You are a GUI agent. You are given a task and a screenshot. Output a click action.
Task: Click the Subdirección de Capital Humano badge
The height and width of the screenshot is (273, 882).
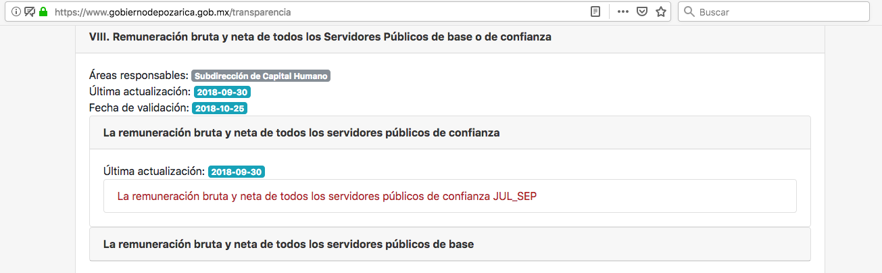tap(261, 76)
